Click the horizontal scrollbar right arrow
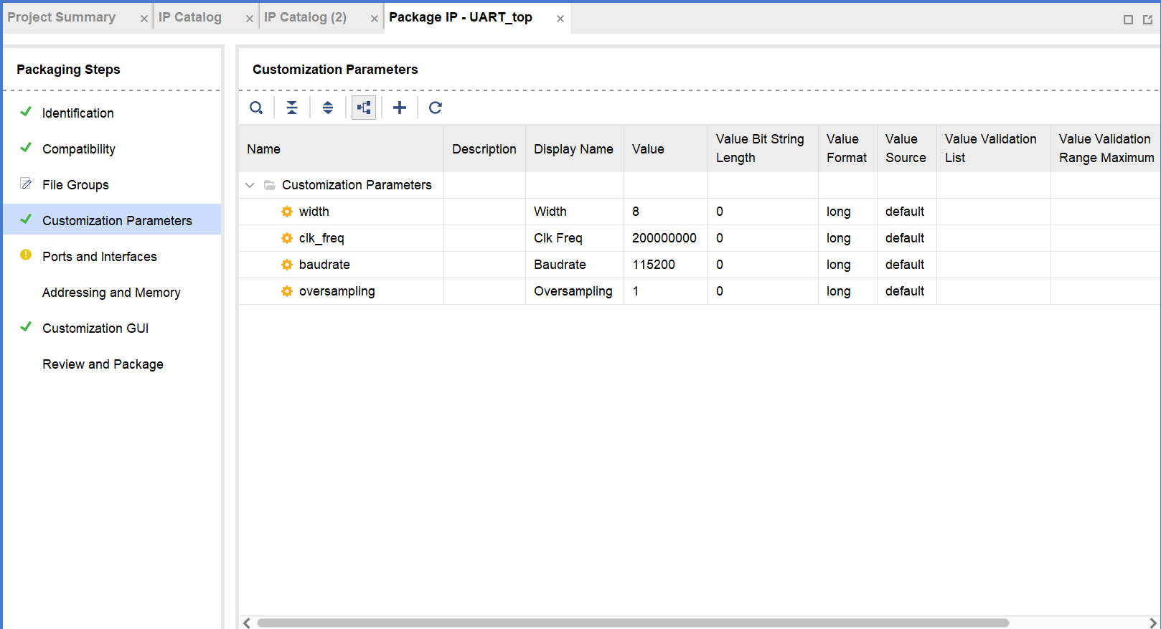 (x=1152, y=623)
